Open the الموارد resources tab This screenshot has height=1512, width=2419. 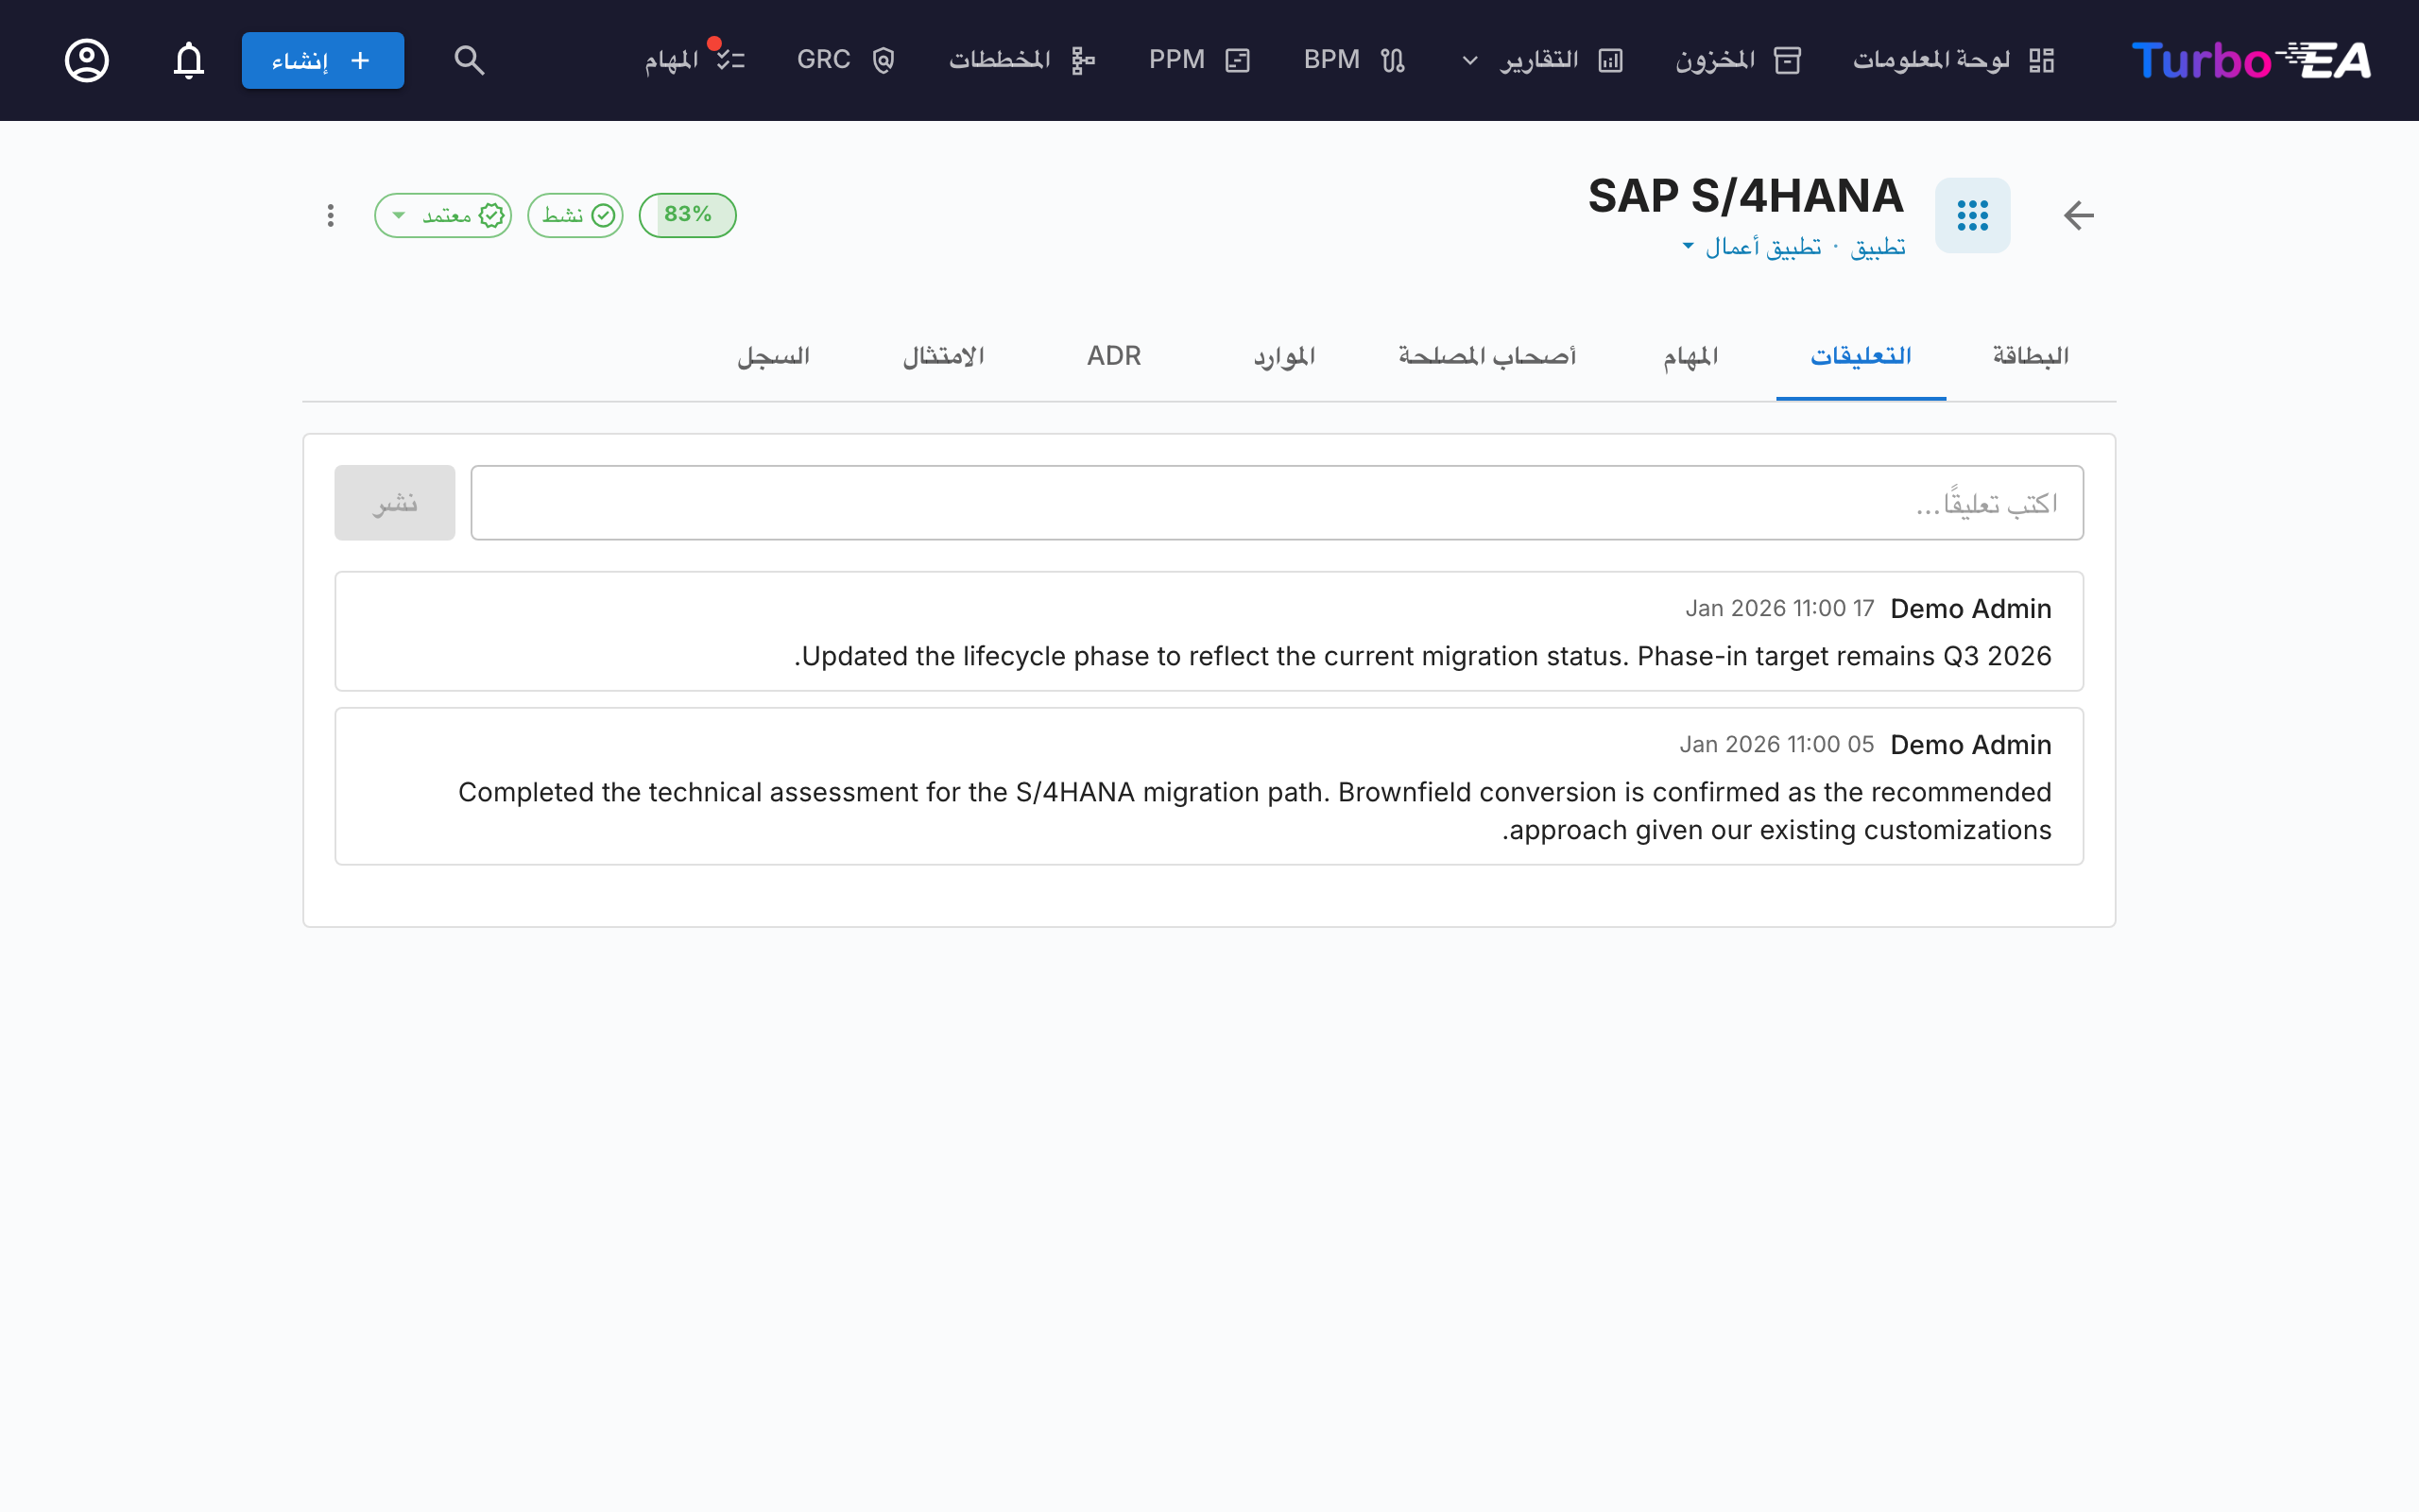point(1284,356)
